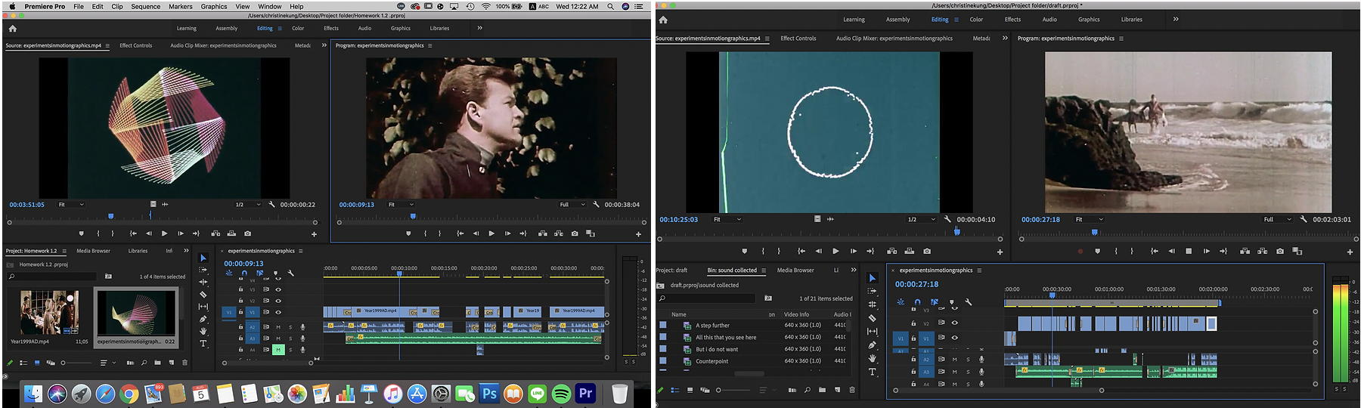Select the Type tool in the draft project window
Image resolution: width=1361 pixels, height=408 pixels.
pyautogui.click(x=872, y=372)
